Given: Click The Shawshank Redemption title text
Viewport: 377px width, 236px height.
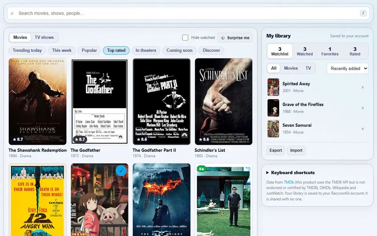Looking at the screenshot, I should coord(38,150).
